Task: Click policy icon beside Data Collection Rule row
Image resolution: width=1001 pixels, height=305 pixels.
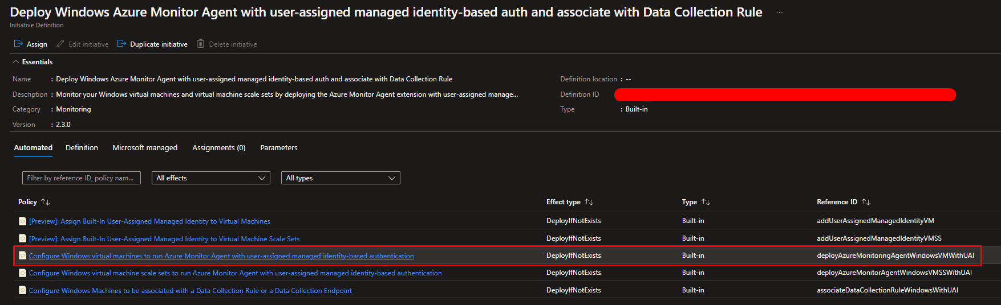Action: coord(22,290)
